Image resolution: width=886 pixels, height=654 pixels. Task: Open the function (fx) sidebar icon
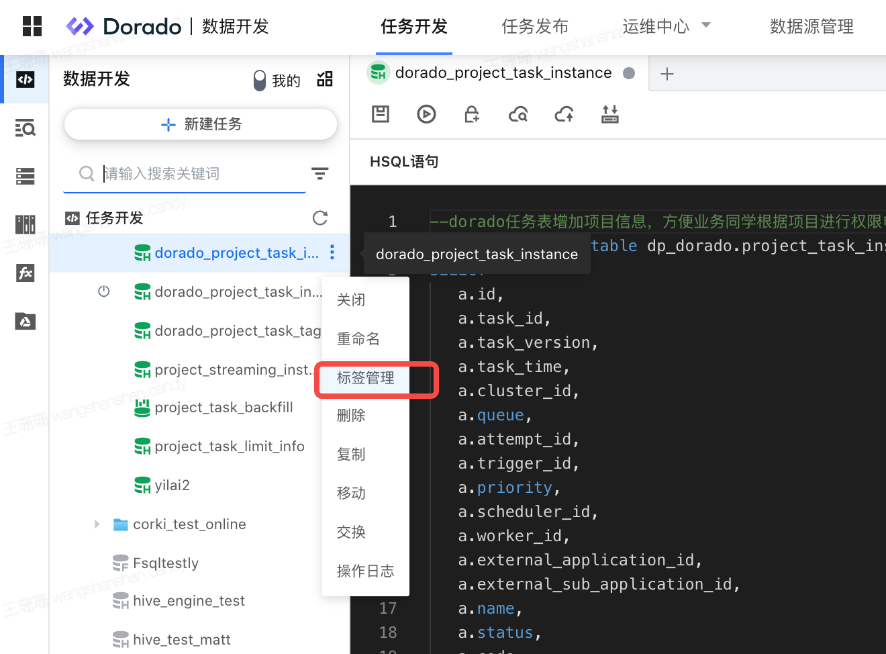click(x=26, y=273)
